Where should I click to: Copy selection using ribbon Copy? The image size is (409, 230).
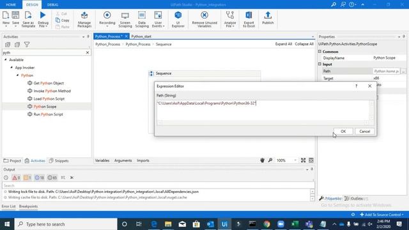[x=63, y=20]
